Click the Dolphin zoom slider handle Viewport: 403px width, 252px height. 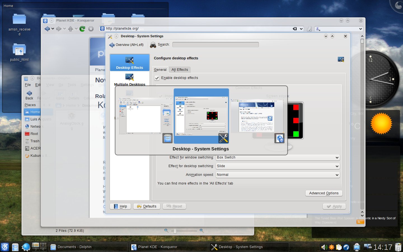coord(175,231)
